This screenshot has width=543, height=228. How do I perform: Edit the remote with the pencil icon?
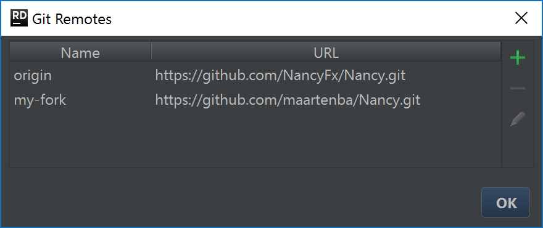[x=517, y=119]
